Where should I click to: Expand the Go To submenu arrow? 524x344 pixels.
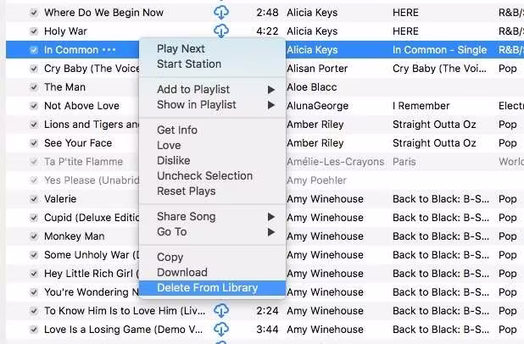[x=271, y=232]
